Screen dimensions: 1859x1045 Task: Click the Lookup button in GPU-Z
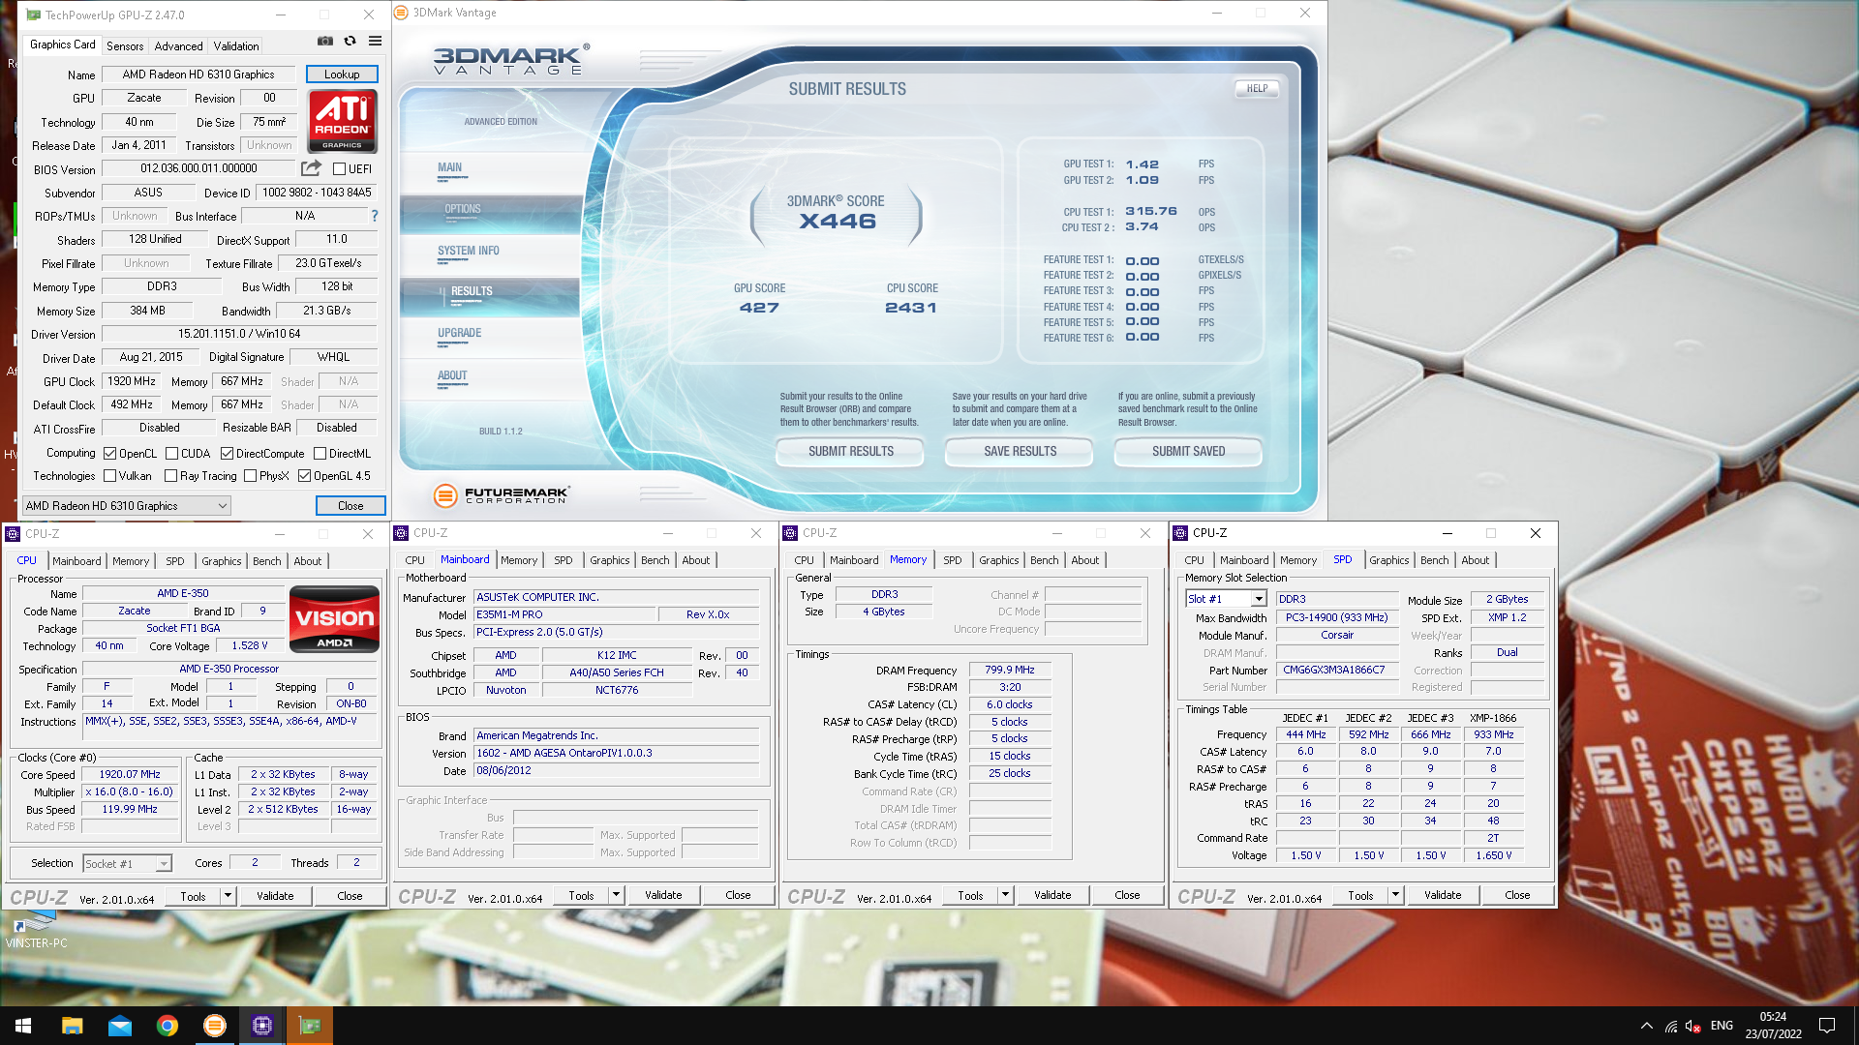point(342,75)
